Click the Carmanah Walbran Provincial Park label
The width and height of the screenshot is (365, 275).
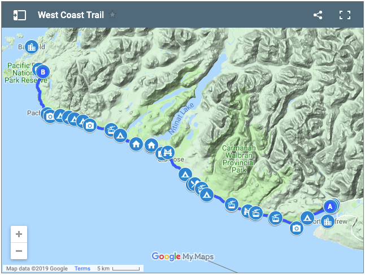240,159
